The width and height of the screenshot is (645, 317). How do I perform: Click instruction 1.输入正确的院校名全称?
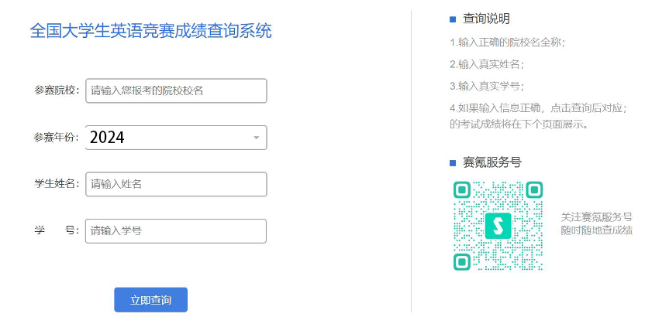[508, 43]
